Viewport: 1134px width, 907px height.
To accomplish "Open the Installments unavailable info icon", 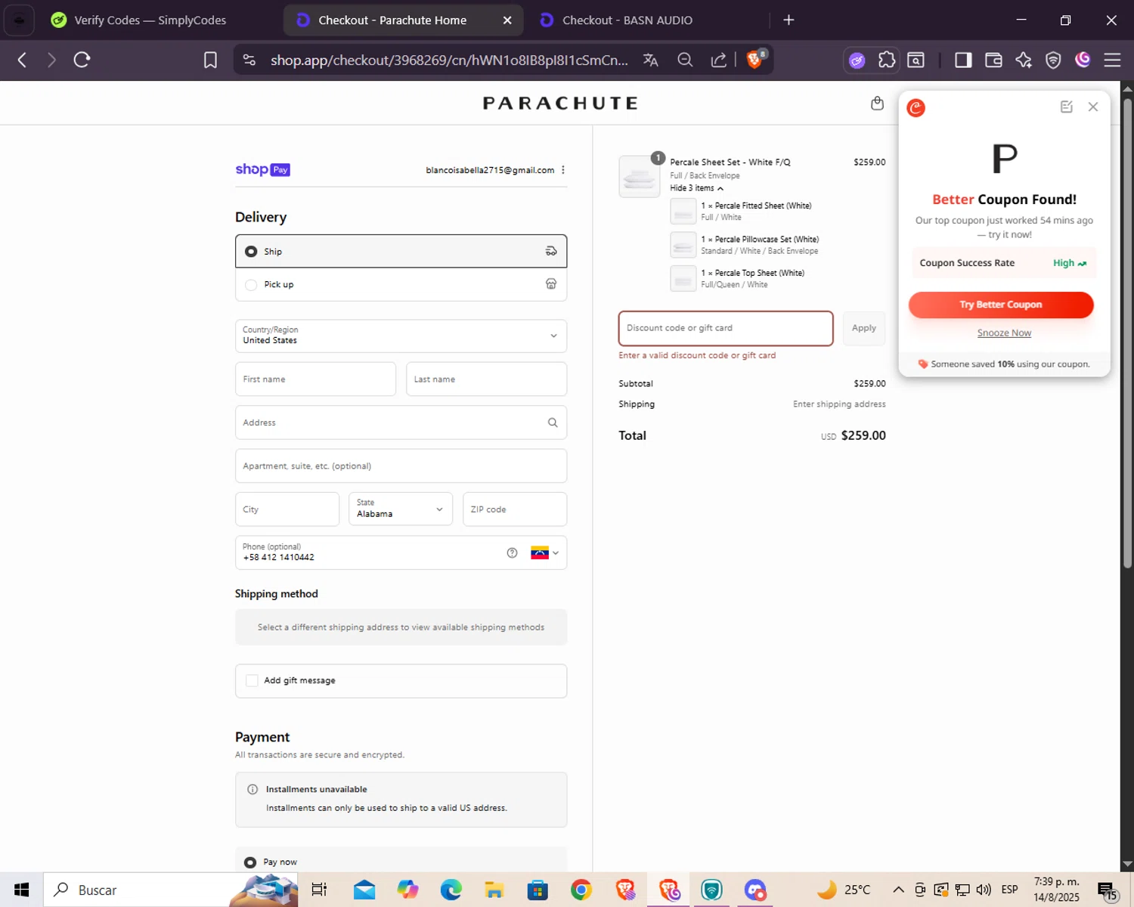I will [x=253, y=789].
